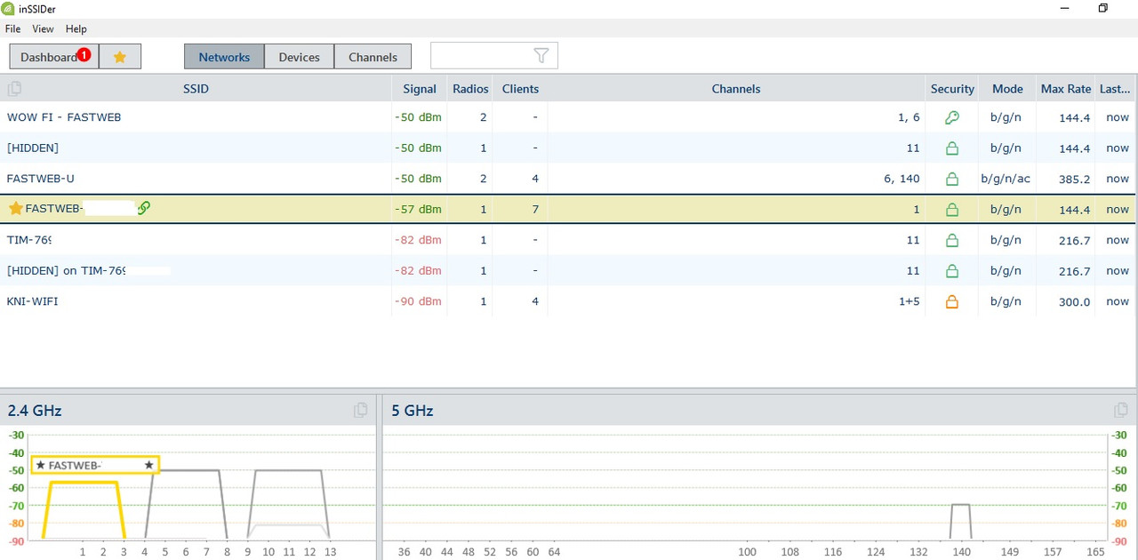Select the [HIDDEN] on TIM-769 network name
The image size is (1138, 560).
pos(67,270)
